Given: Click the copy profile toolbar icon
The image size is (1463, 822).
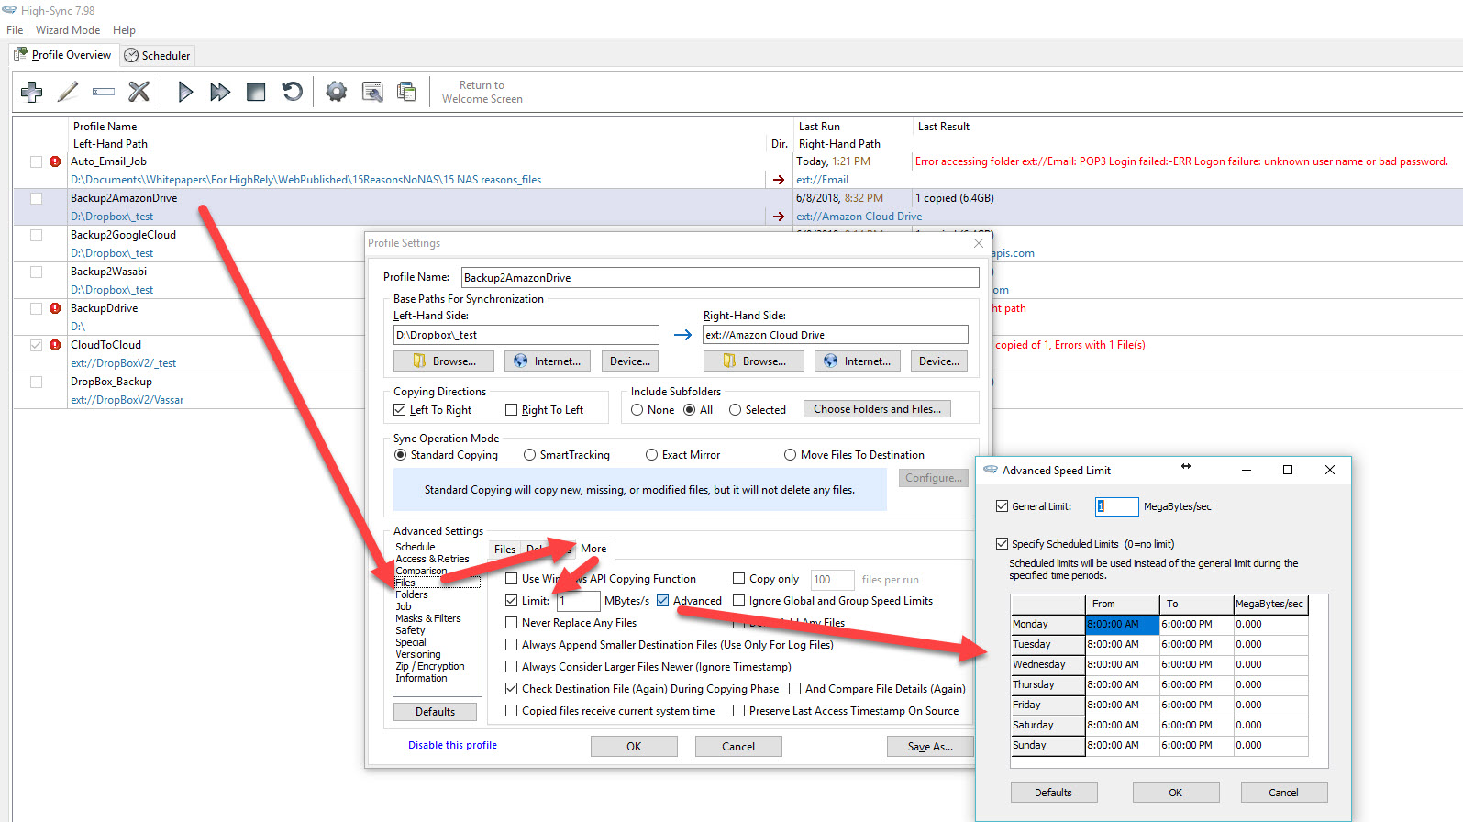Looking at the screenshot, I should [x=406, y=92].
